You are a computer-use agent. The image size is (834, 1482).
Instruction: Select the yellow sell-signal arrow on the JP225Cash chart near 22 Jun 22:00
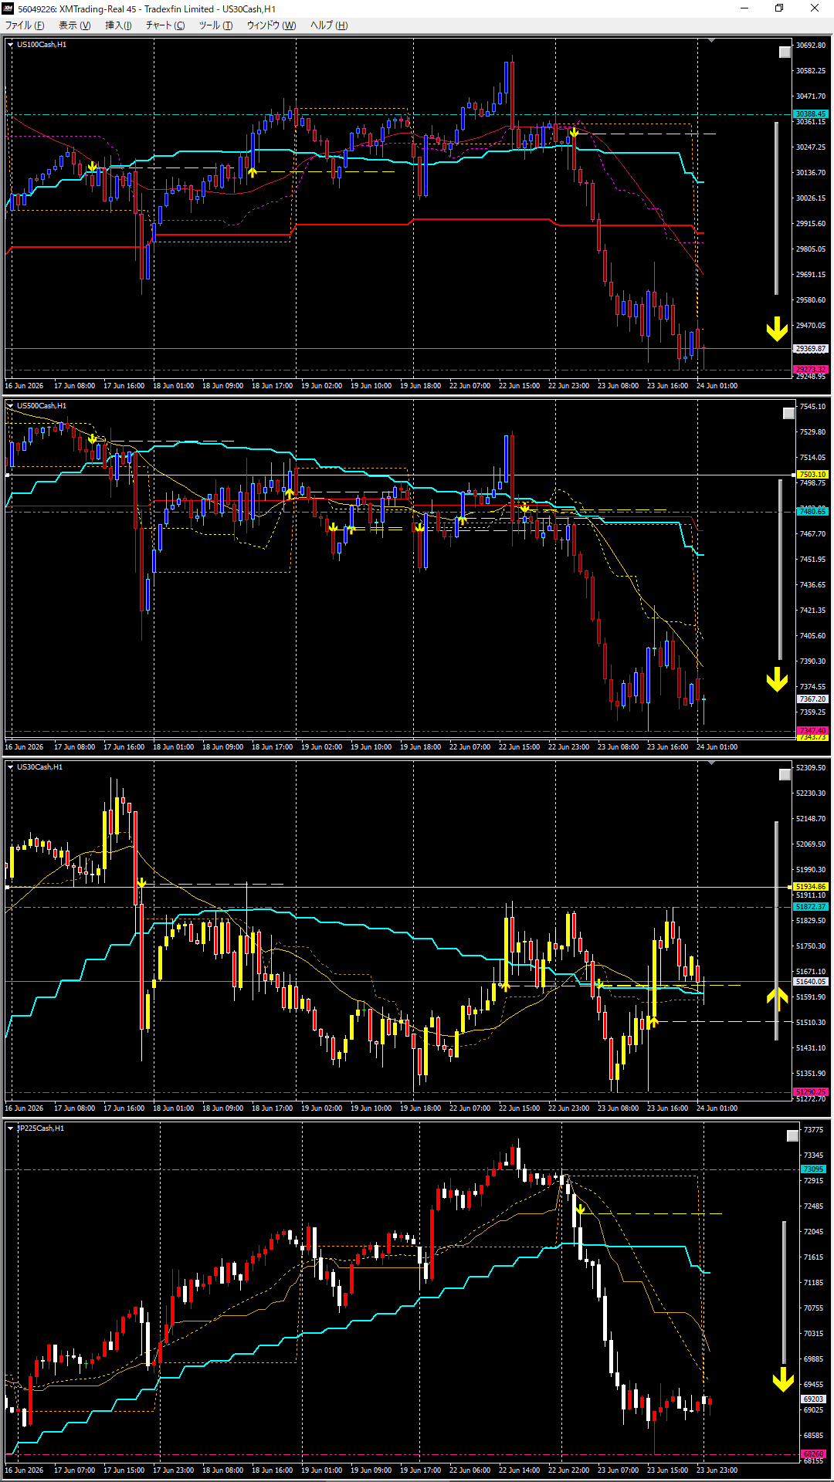581,1209
